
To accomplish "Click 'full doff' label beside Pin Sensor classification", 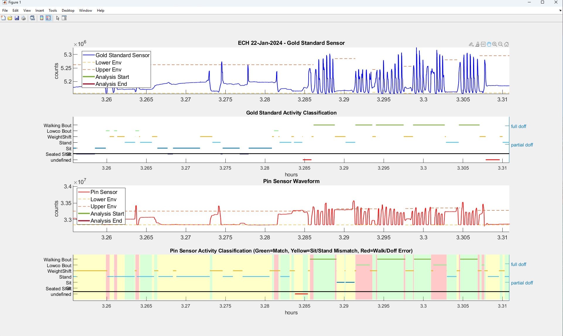I will click(x=518, y=265).
